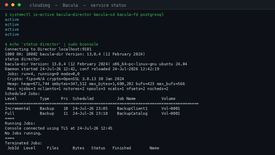Click the 'Running Jobs:' heading
This screenshot has width=275, height=155.
click(x=20, y=123)
